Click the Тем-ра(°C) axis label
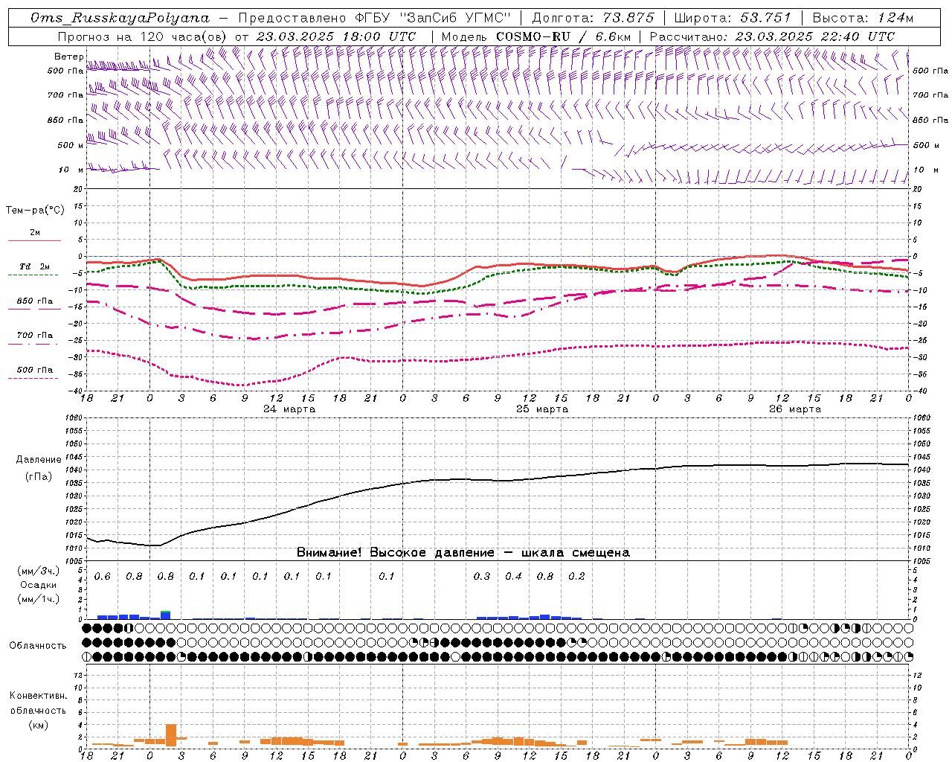 [35, 211]
